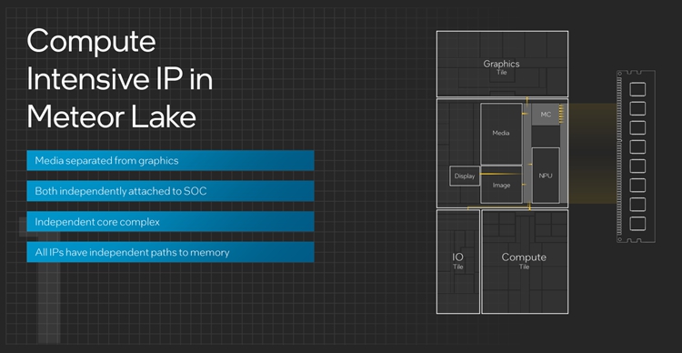Click the yellow memory path beside DIMM
This screenshot has height=353, width=682.
(x=593, y=153)
